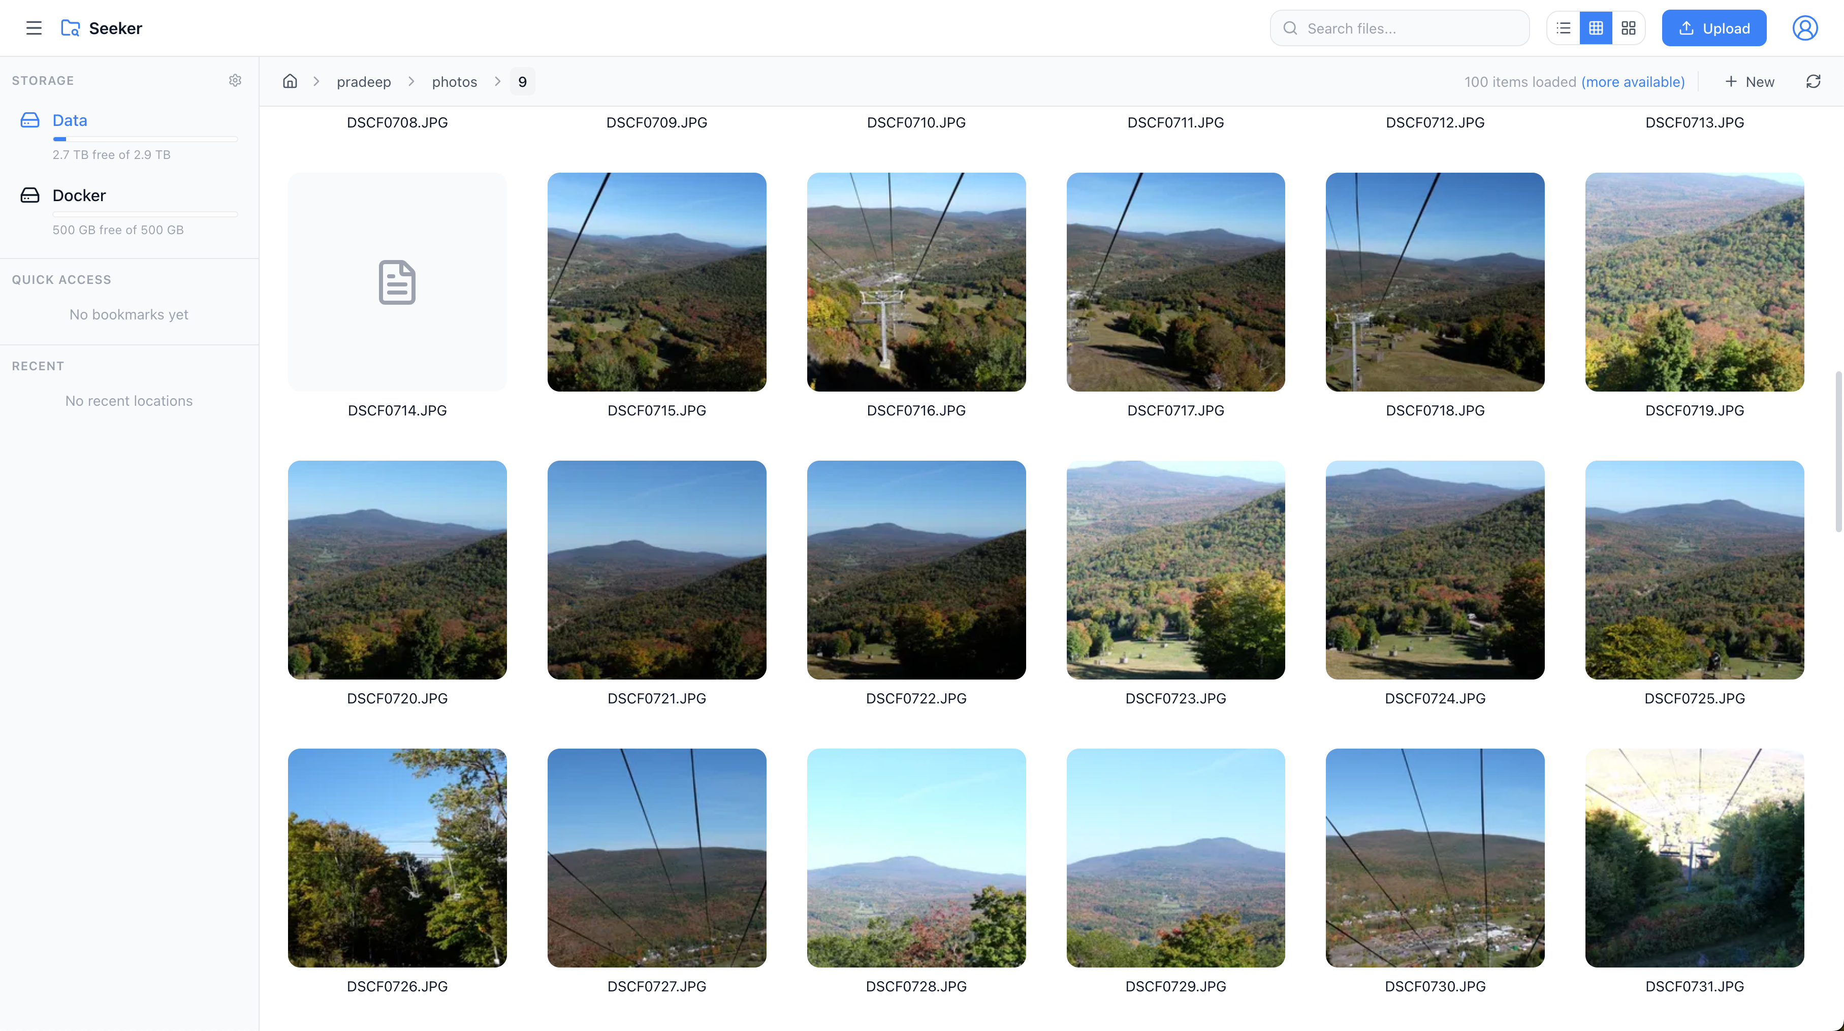This screenshot has width=1844, height=1031.
Task: Navigate to pradeep breadcrumb
Action: tap(364, 82)
